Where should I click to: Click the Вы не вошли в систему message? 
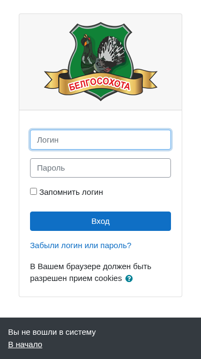click(x=52, y=332)
